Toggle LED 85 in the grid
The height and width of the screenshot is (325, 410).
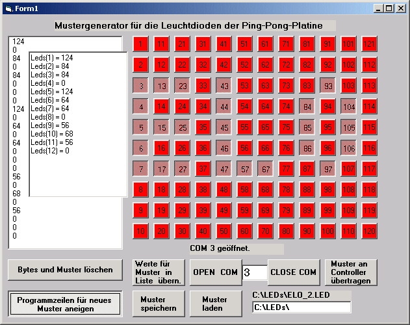click(x=307, y=127)
